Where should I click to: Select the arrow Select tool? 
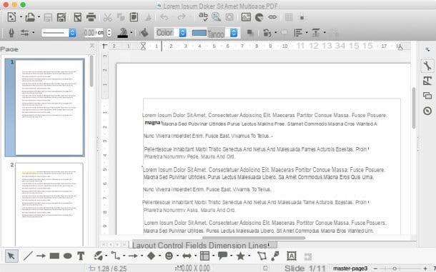[11, 256]
